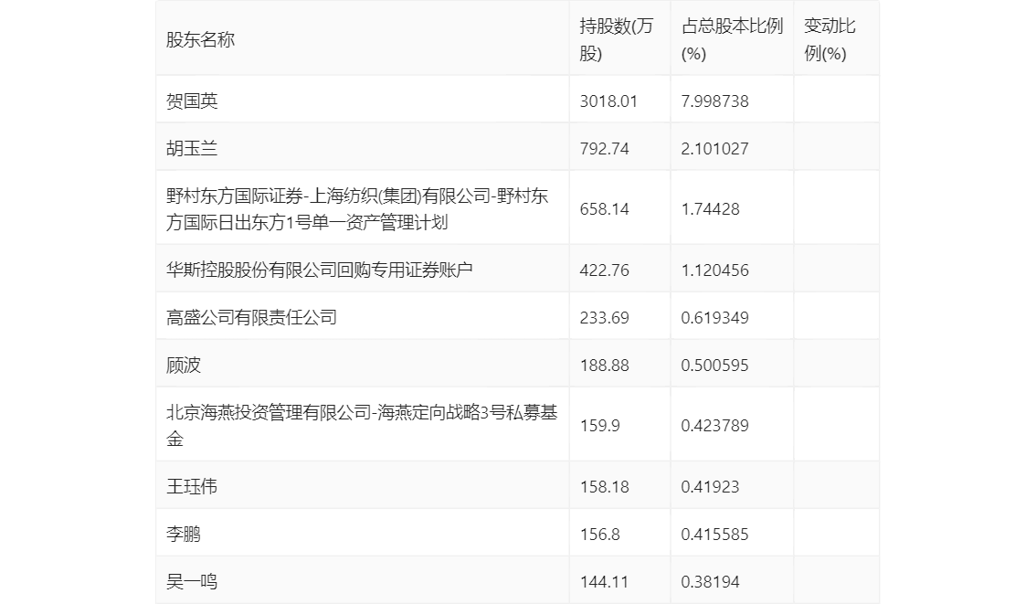Select the percentage 1.120456
This screenshot has height=604, width=1036.
coord(715,270)
